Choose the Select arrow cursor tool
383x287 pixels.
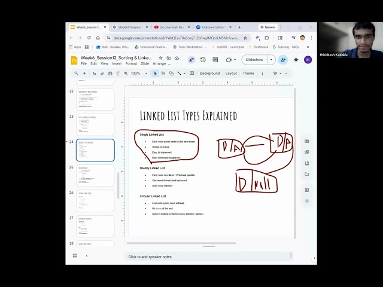(155, 74)
